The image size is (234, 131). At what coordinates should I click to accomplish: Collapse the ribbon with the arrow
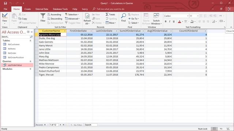(231, 27)
